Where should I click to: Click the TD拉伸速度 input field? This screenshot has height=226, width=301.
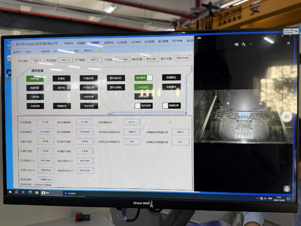coord(45,131)
